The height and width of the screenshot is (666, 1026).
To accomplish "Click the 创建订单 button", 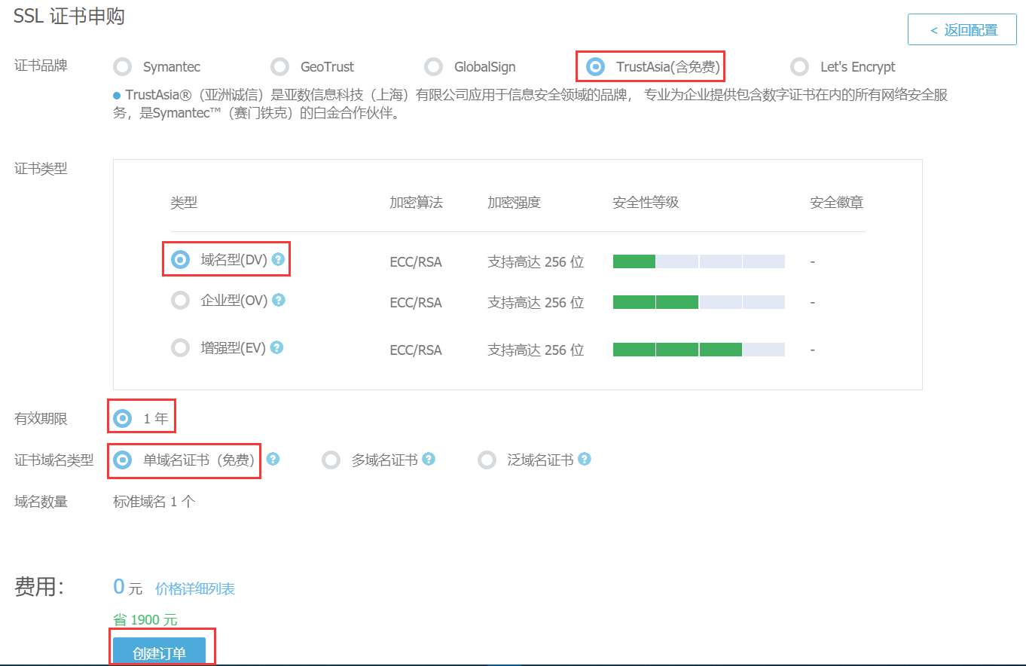I will pos(159,652).
